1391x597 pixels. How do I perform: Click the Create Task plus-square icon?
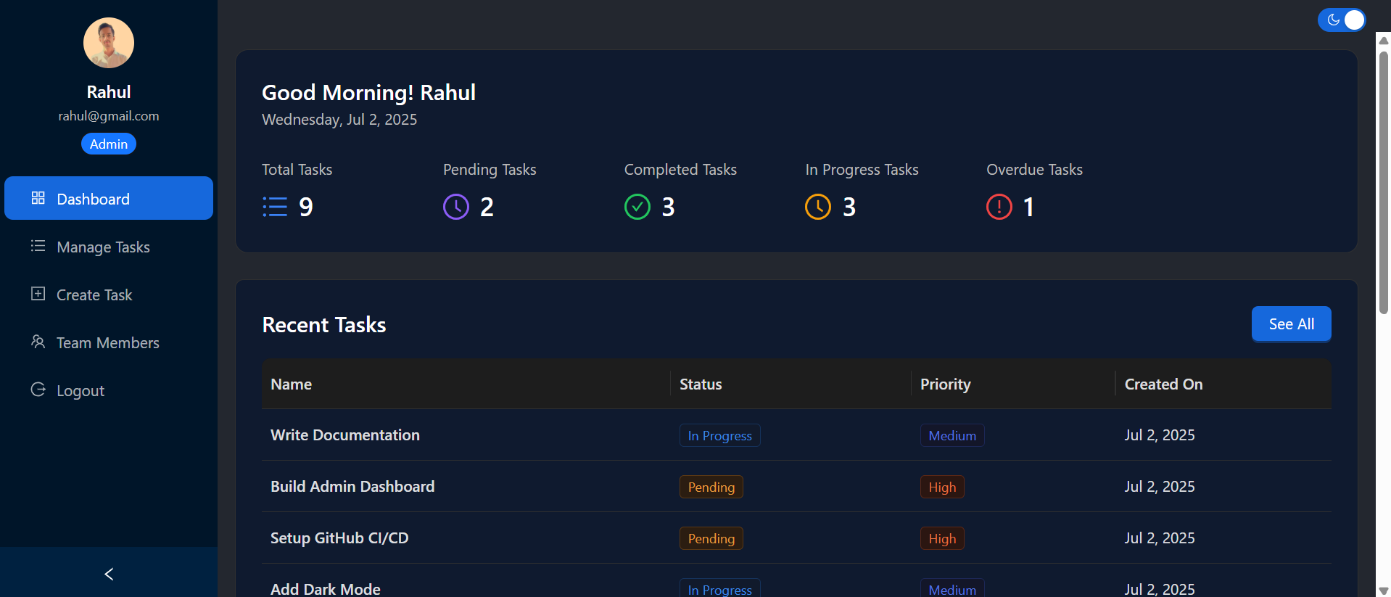click(38, 294)
